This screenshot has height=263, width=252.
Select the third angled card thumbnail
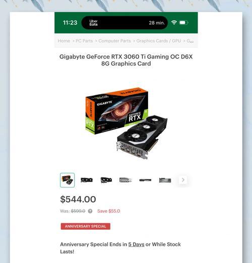106,180
